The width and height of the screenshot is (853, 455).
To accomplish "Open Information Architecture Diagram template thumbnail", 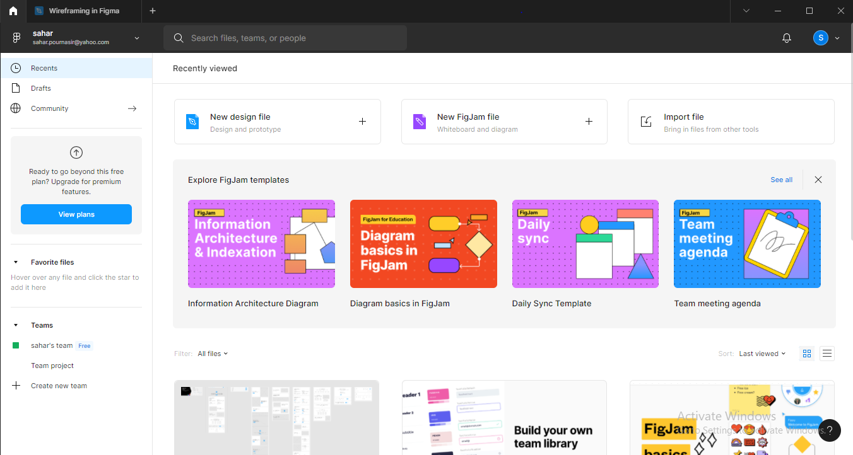I will (261, 244).
